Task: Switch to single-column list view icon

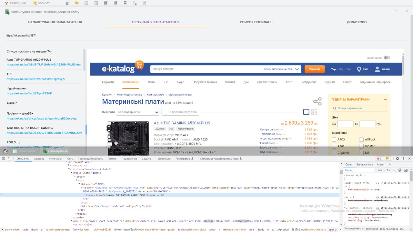Action: tap(306, 112)
